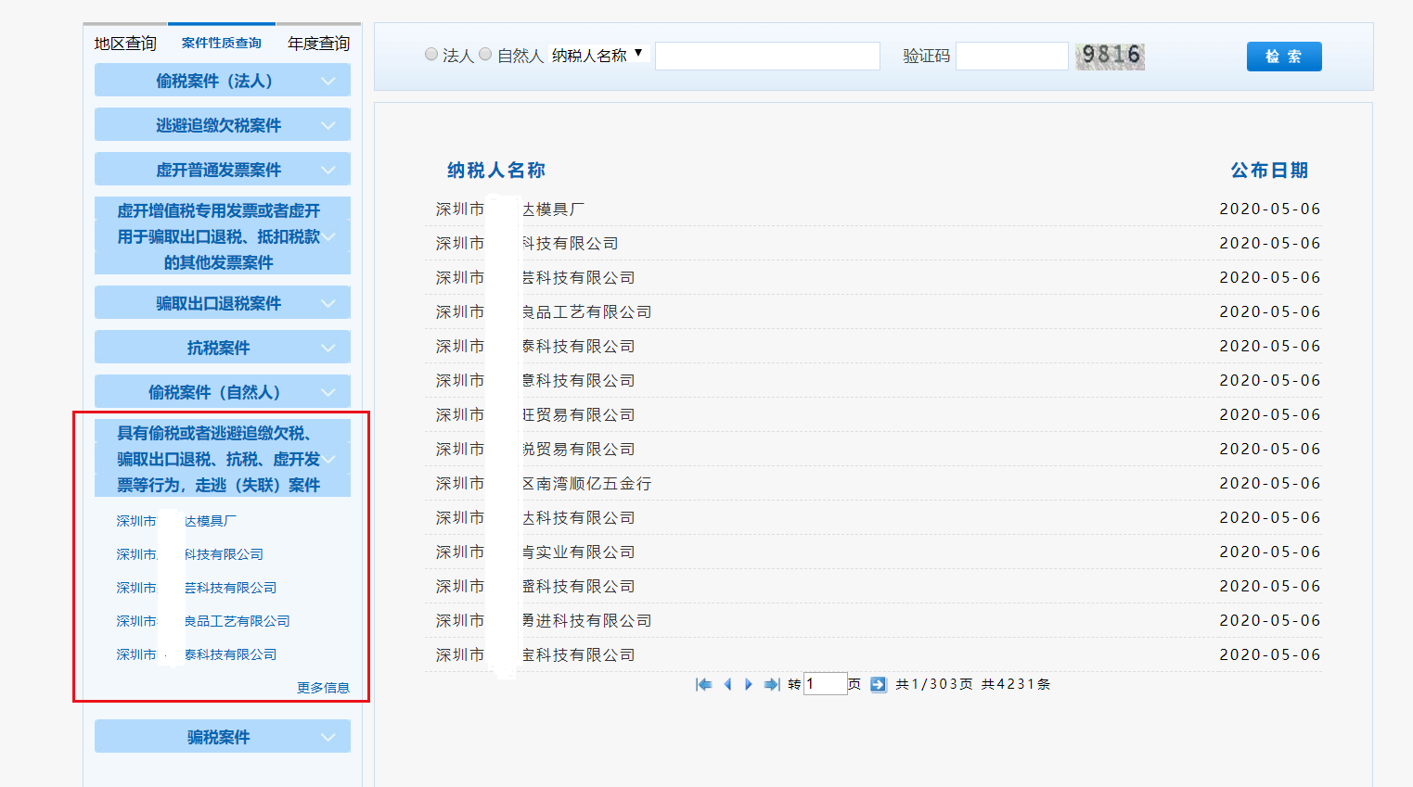Click the 公布日期 column header
The image size is (1413, 787).
pos(1269,171)
